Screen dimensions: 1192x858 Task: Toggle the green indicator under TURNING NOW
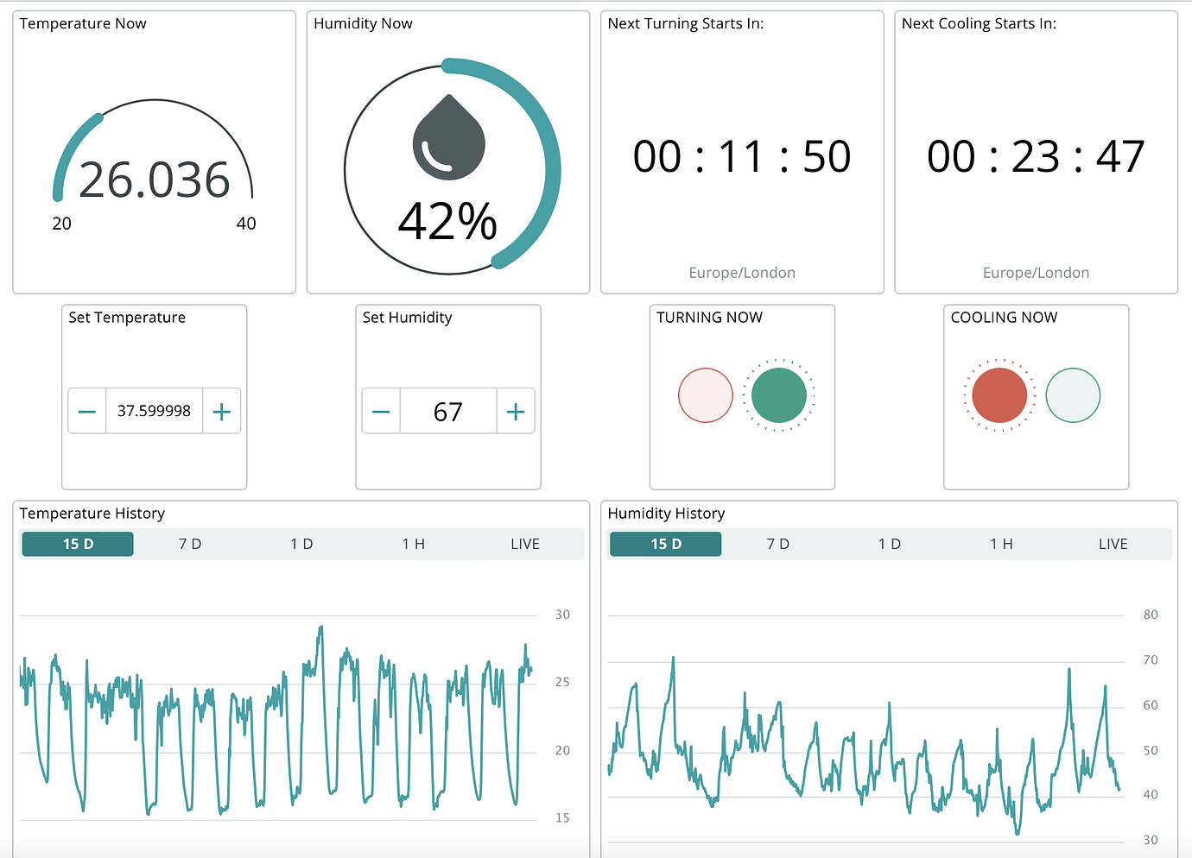coord(778,395)
